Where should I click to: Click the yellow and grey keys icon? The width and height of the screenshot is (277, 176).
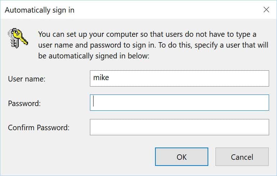[x=18, y=38]
